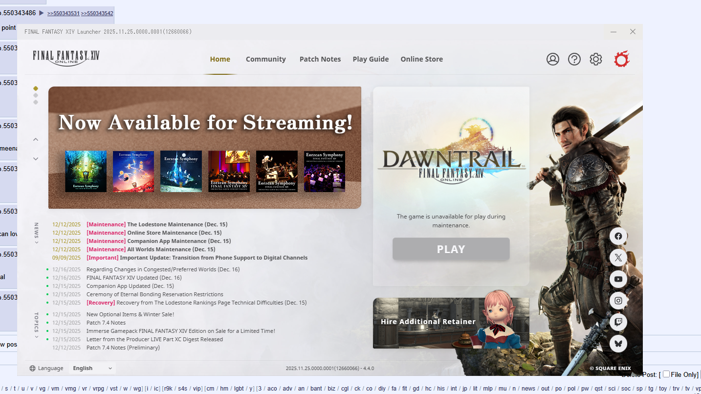This screenshot has height=394, width=701.
Task: Click the globe Language icon
Action: 32,368
